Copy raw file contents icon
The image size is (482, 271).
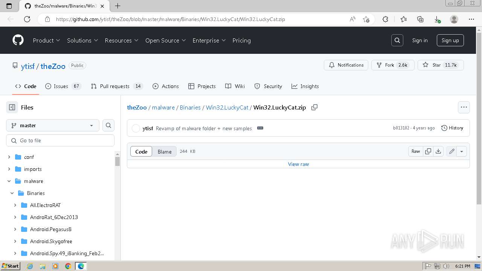pyautogui.click(x=428, y=151)
